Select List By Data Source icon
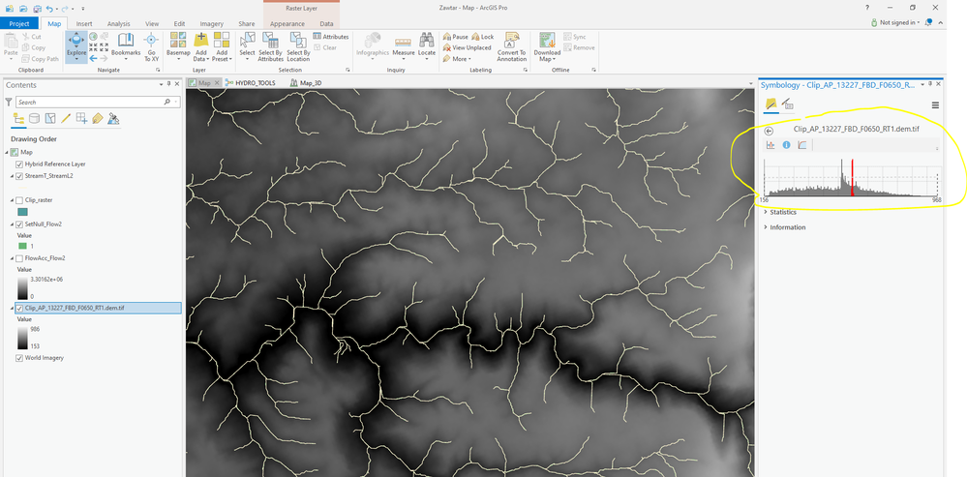Viewport: 967px width, 477px height. tap(35, 118)
